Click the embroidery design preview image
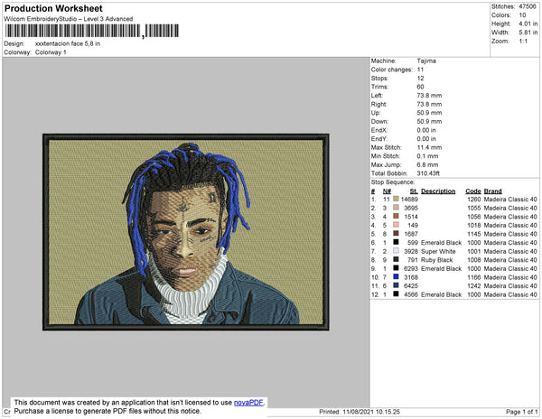This screenshot has height=419, width=542. coord(186,232)
